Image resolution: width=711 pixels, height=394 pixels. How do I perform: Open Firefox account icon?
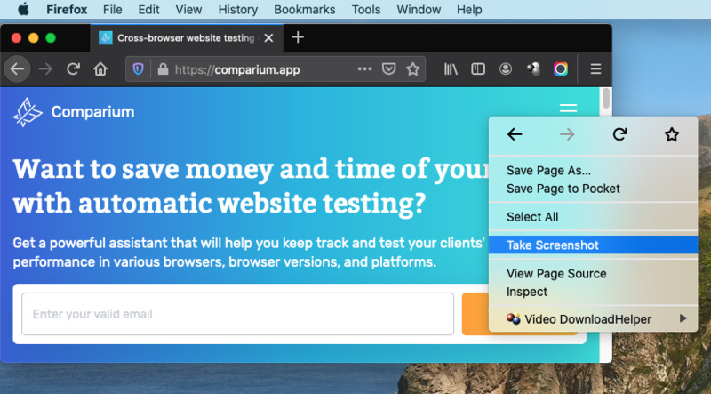click(x=506, y=69)
